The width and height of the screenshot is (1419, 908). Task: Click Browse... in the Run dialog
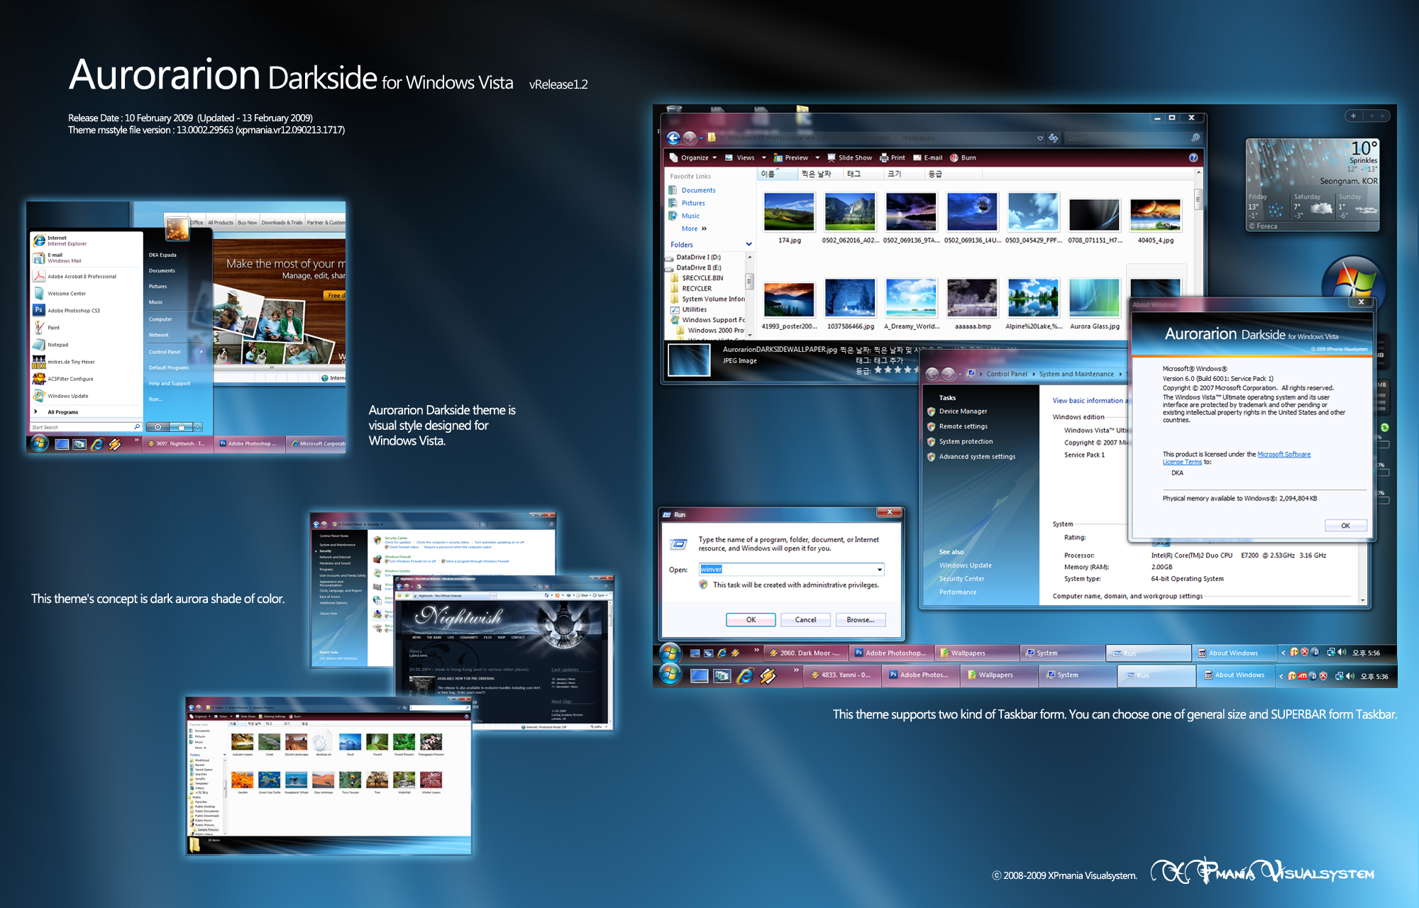(860, 619)
